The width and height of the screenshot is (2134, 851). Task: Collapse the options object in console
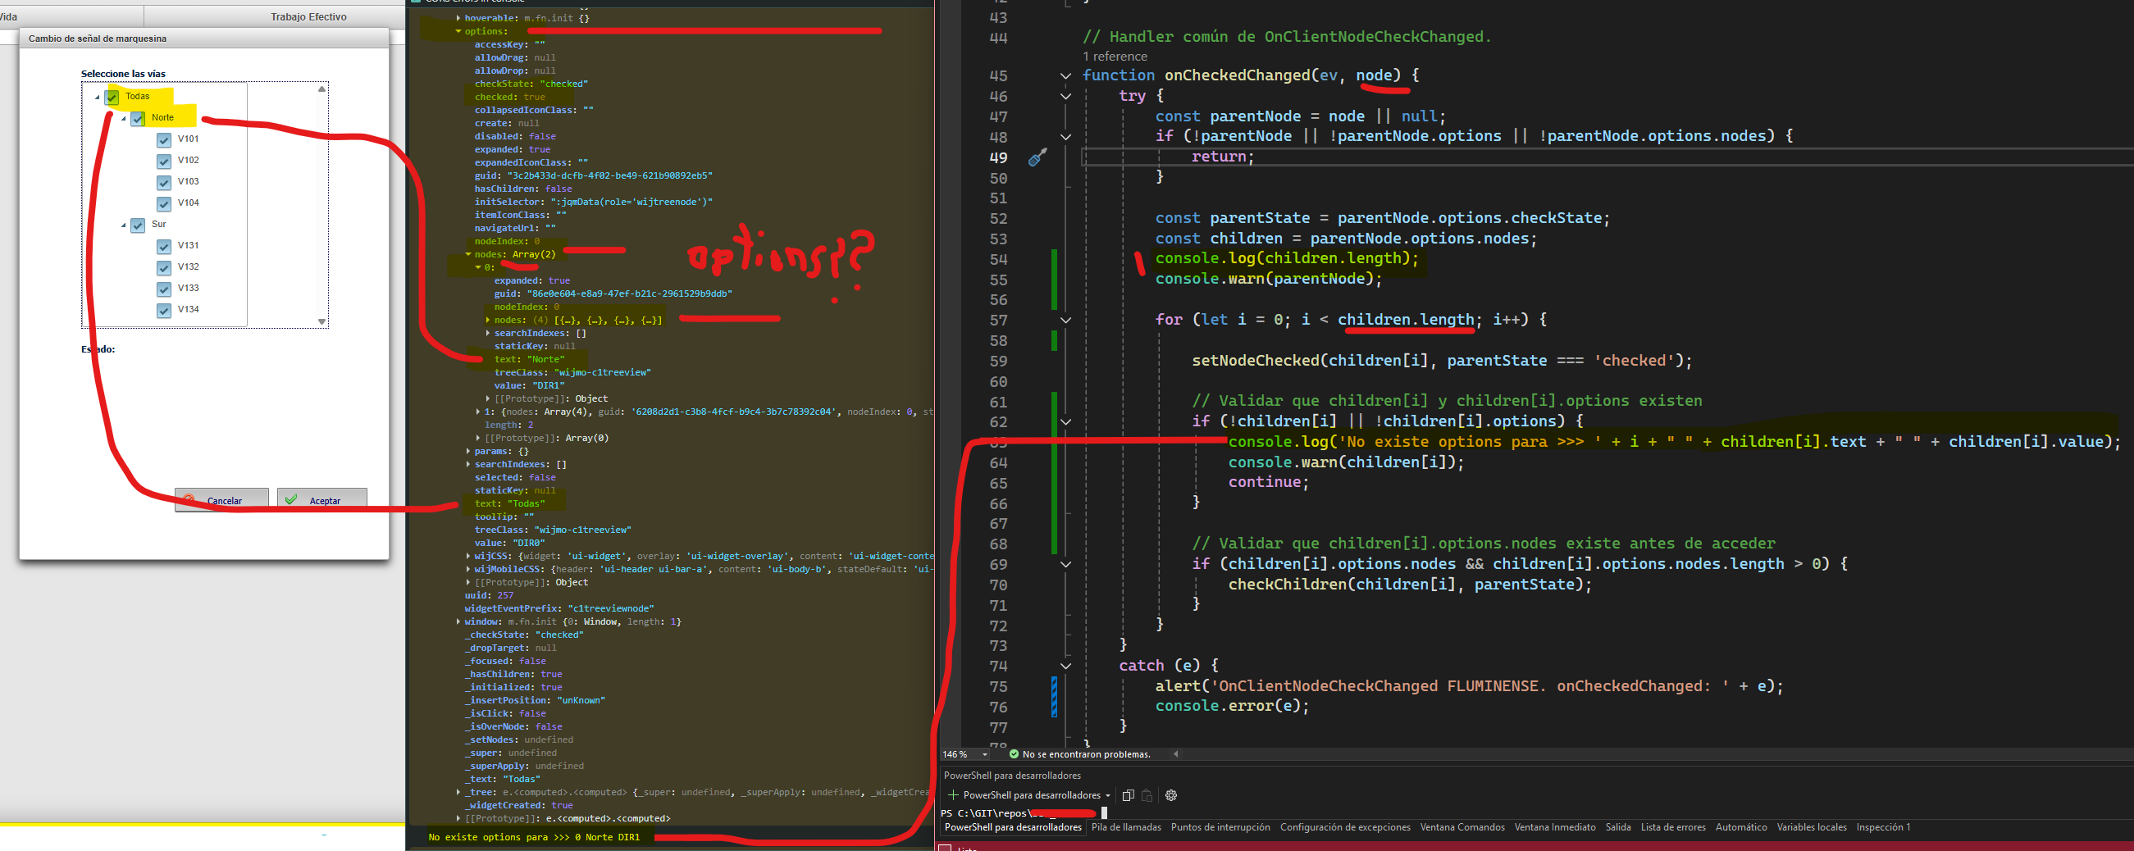[x=458, y=31]
